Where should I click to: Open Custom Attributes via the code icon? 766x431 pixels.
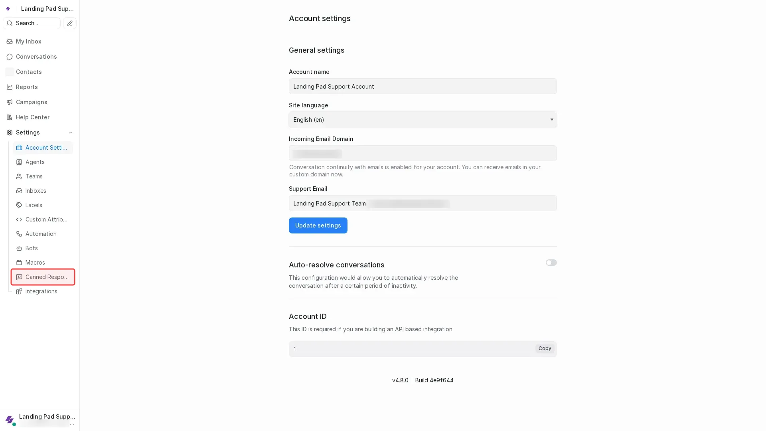point(19,219)
